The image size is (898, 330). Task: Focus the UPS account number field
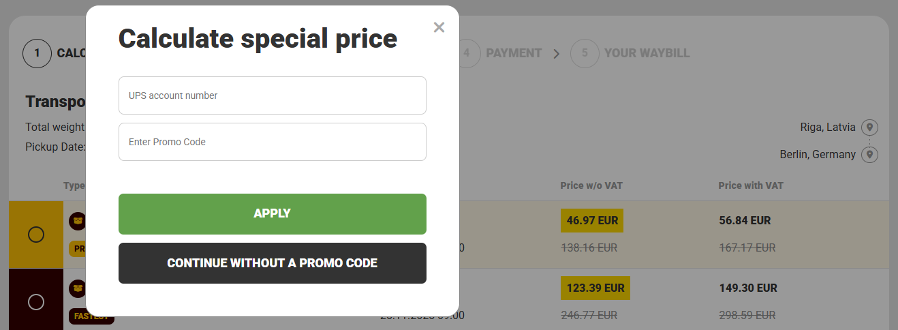[273, 95]
